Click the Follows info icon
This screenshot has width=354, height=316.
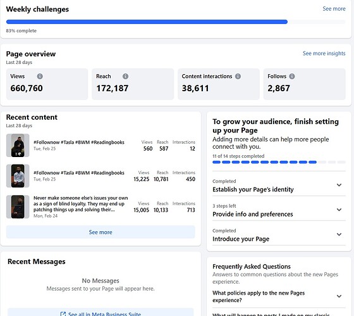292,76
